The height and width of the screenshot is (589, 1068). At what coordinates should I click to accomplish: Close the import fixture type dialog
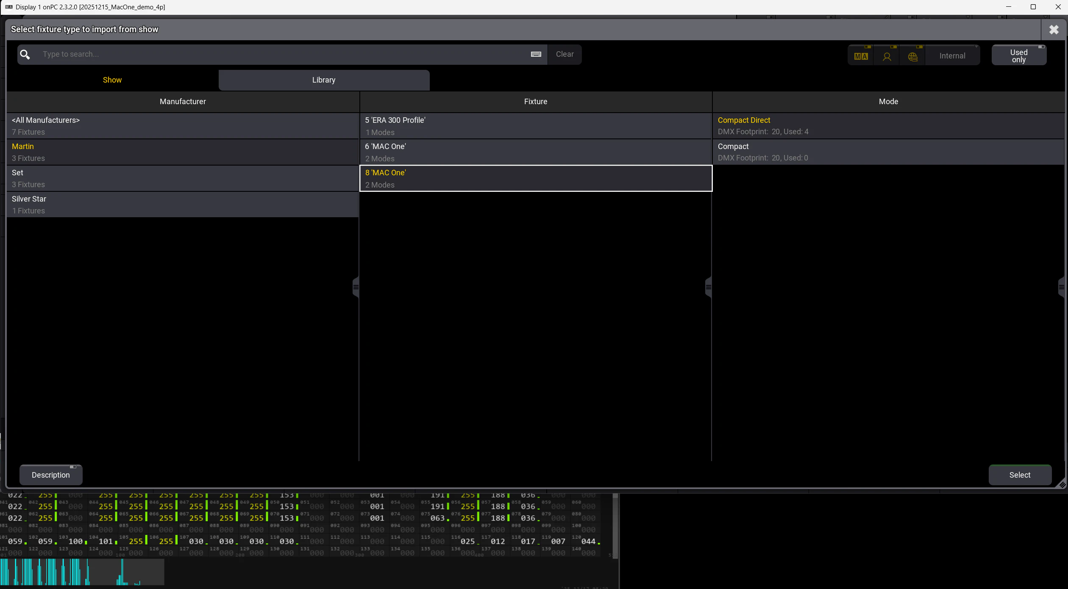click(x=1054, y=29)
